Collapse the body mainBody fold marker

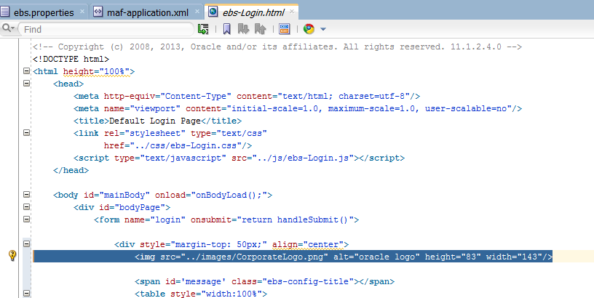(x=26, y=194)
